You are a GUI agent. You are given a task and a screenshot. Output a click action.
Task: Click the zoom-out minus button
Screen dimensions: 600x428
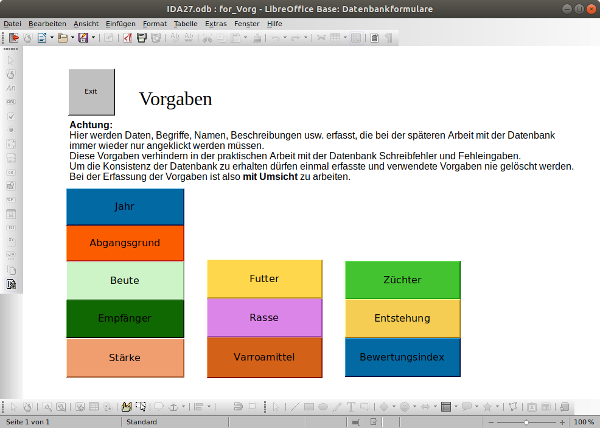point(491,423)
